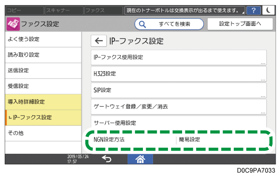Expand the toner status message bar
279x176 pixels.
pyautogui.click(x=185, y=11)
